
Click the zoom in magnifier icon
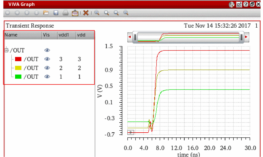tap(97, 13)
